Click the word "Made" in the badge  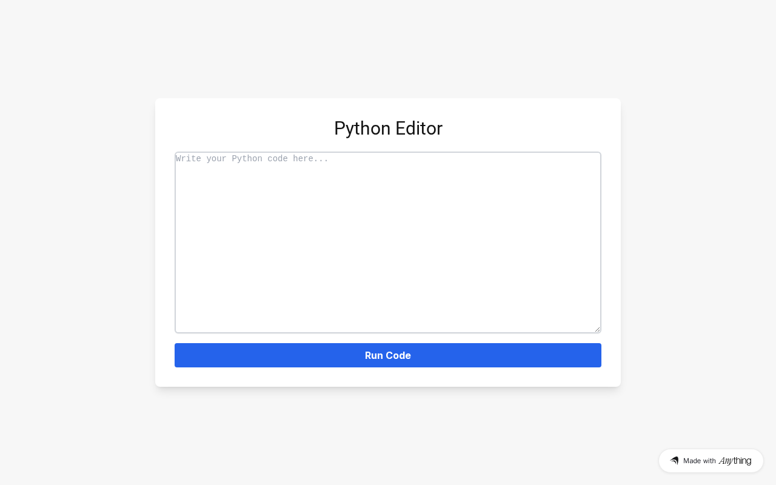(692, 461)
